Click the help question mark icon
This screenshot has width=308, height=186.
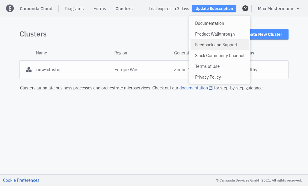click(x=245, y=8)
